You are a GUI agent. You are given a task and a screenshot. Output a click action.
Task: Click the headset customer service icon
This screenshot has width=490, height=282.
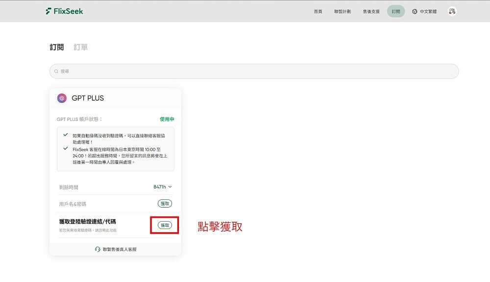[98, 249]
